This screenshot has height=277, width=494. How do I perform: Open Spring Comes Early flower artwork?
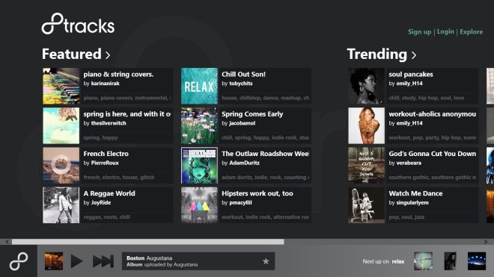pyautogui.click(x=199, y=125)
